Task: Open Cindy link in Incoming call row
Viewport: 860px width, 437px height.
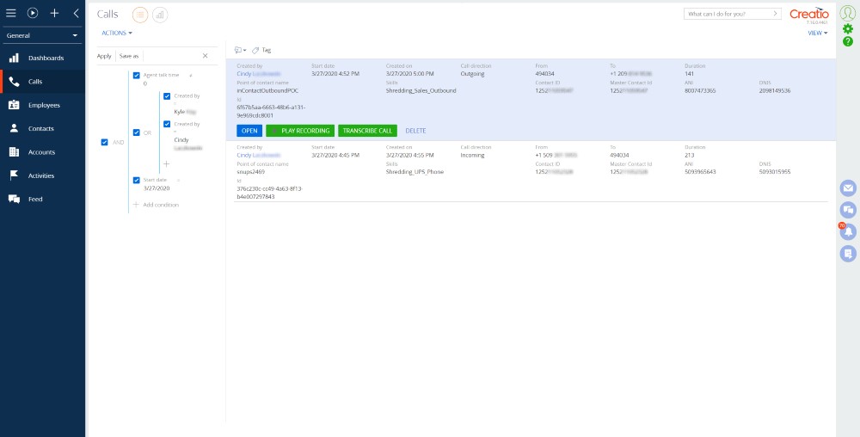Action: point(258,155)
